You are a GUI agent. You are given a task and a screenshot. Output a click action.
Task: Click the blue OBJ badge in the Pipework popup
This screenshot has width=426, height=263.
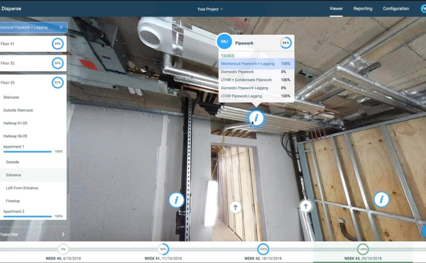click(224, 41)
